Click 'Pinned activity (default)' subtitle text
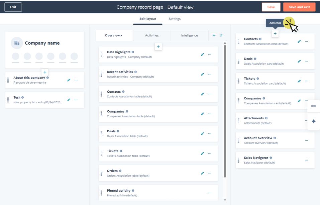Viewport: 320px width, 211px height. pos(122,195)
